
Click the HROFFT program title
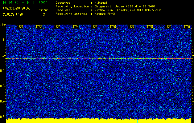[19, 2]
